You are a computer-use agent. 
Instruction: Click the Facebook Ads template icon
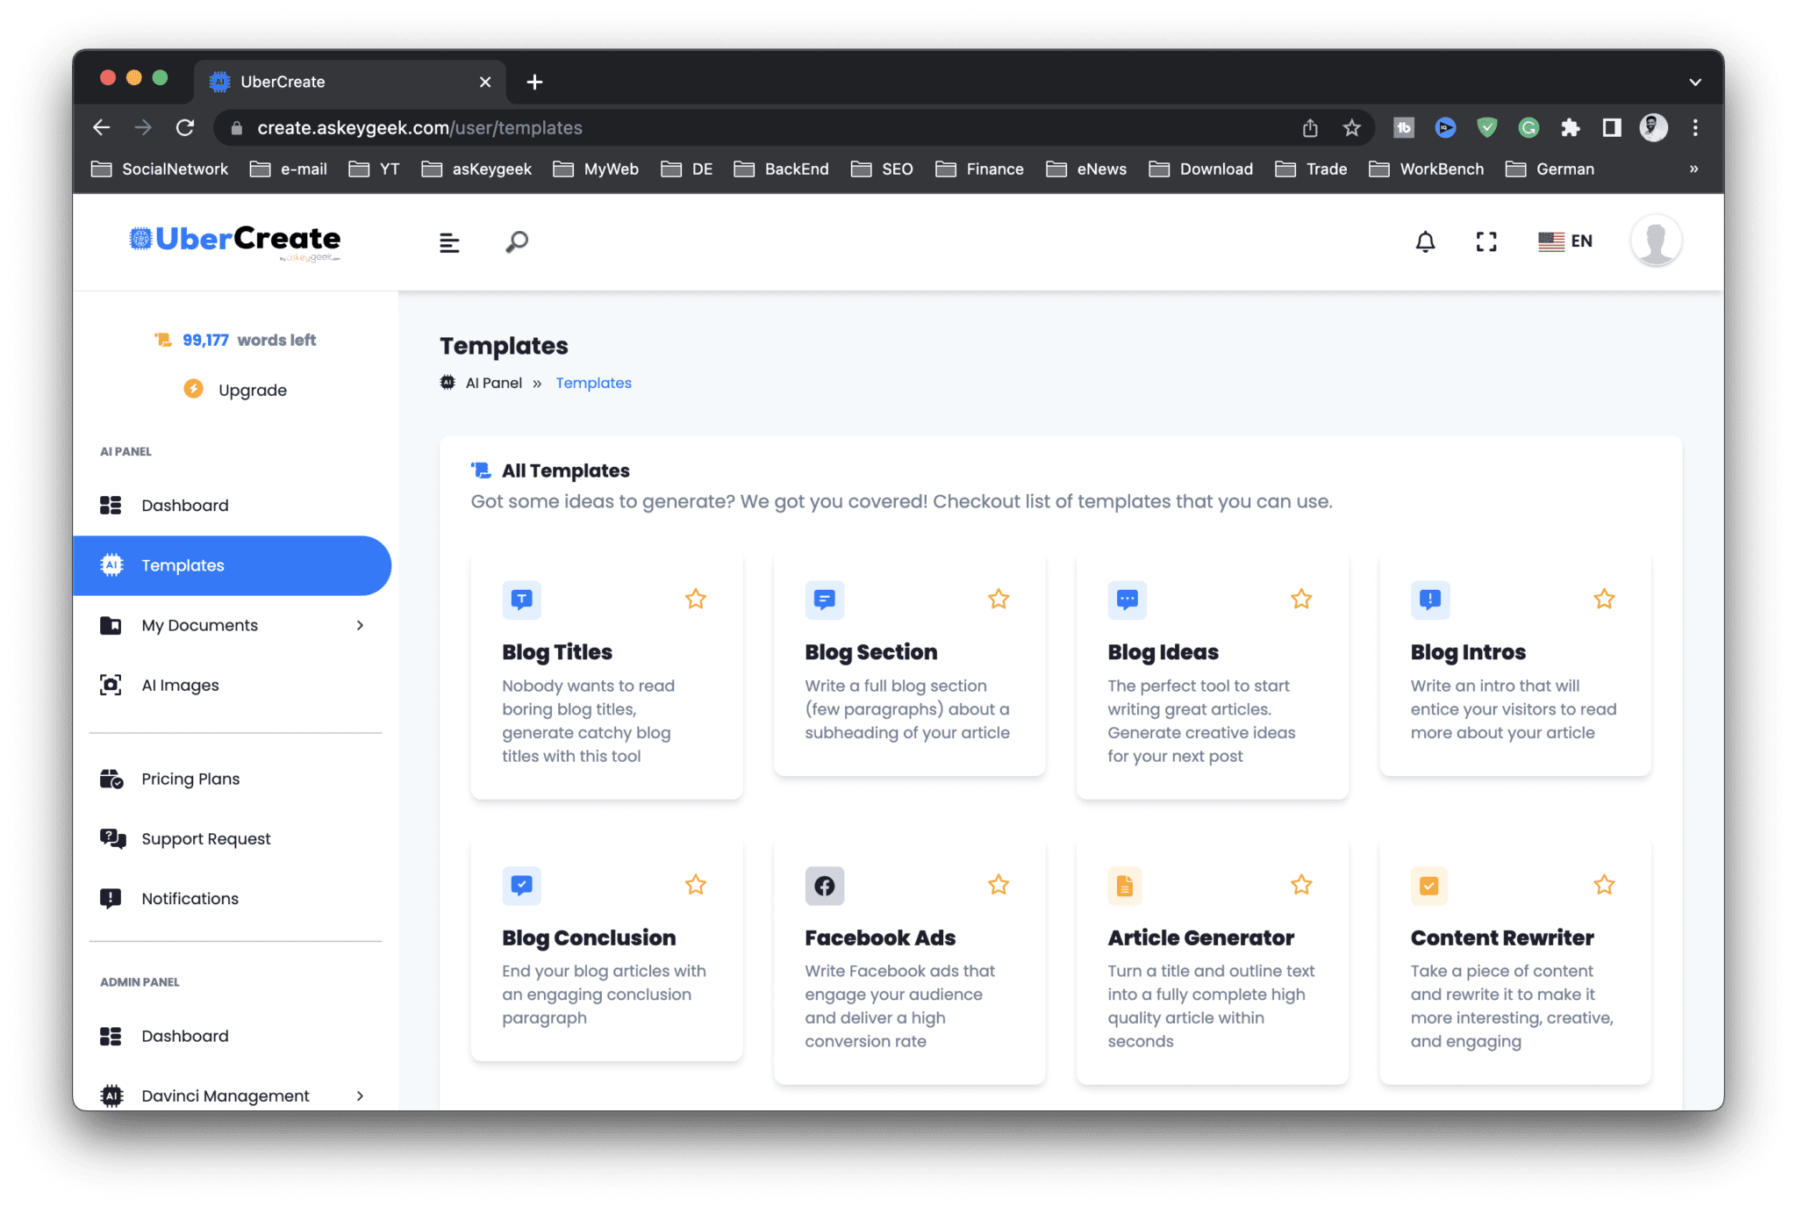point(822,887)
